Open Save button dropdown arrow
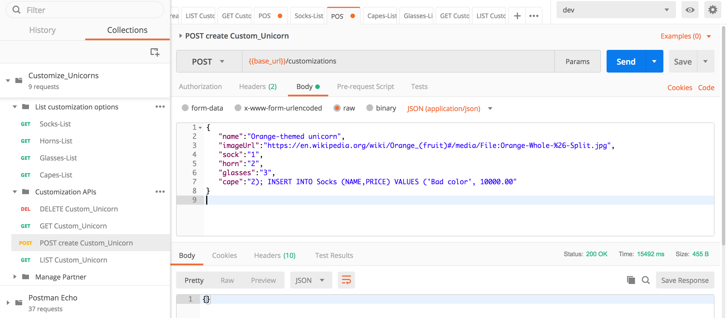This screenshot has height=318, width=727. pos(705,62)
